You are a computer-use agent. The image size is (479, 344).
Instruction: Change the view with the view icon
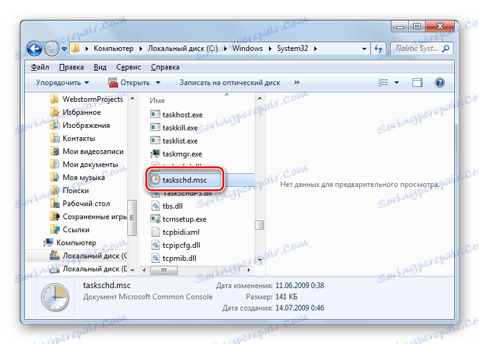(x=383, y=83)
